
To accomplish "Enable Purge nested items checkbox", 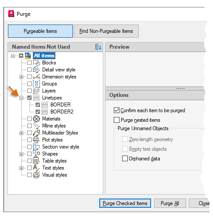I will 116,120.
